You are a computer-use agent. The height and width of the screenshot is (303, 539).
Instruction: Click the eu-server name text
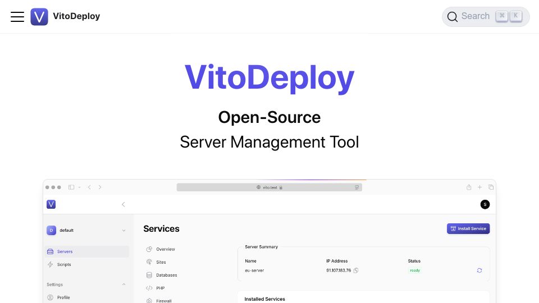pyautogui.click(x=254, y=270)
